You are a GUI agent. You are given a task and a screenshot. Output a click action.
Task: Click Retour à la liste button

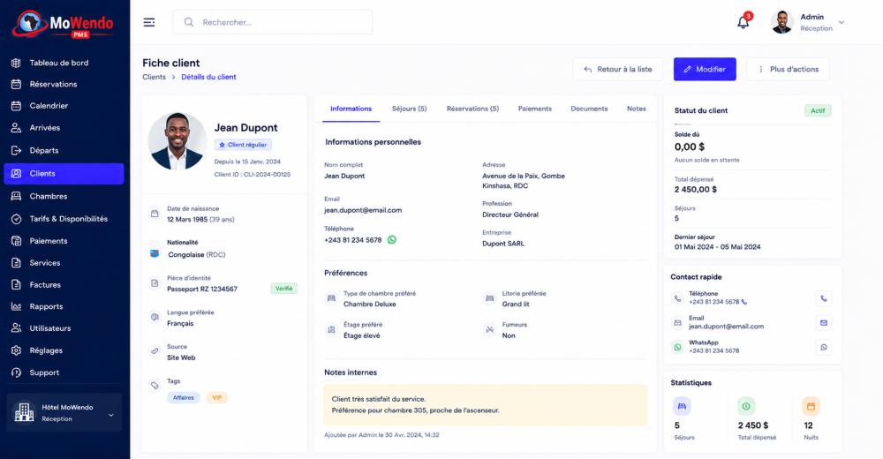pos(618,69)
